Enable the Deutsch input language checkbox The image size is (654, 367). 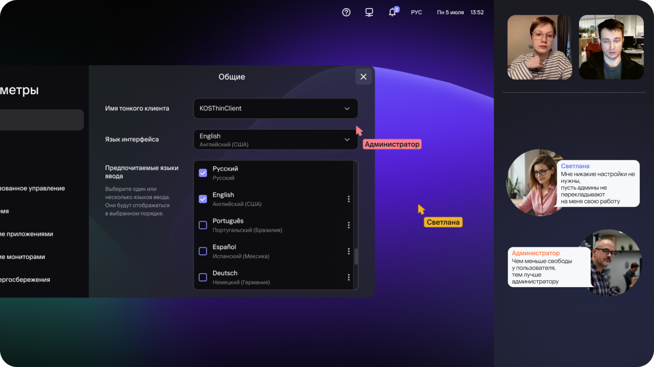(x=203, y=277)
